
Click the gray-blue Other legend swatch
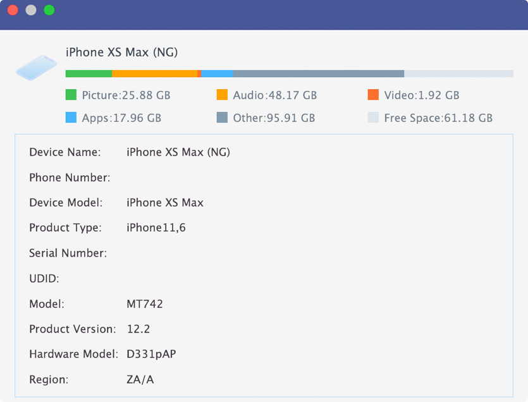(222, 118)
